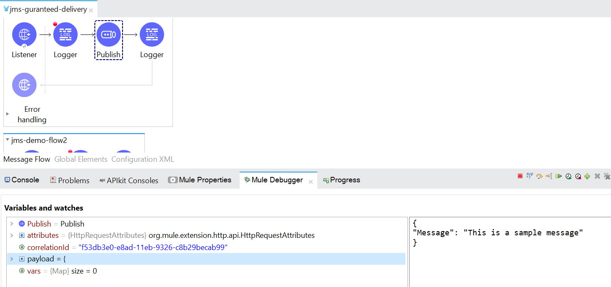The image size is (611, 287).
Task: Click the jms-demo-flow2 flow title
Action: point(39,140)
